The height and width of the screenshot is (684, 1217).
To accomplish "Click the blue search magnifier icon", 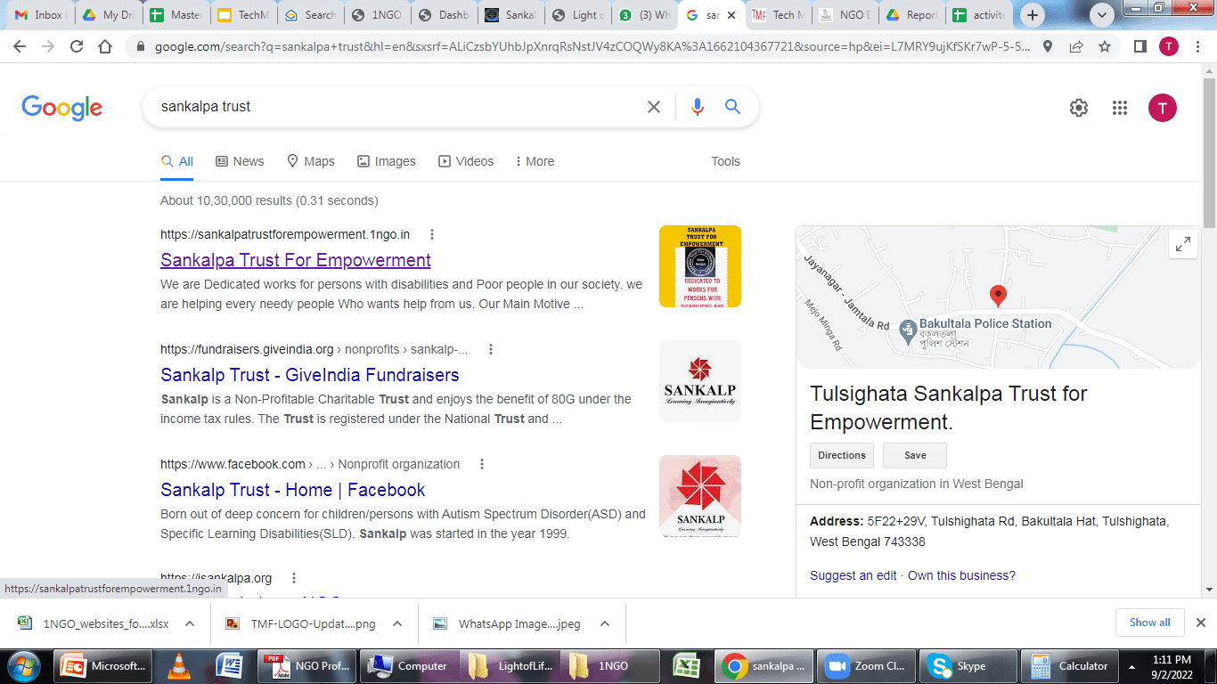I will pyautogui.click(x=732, y=107).
